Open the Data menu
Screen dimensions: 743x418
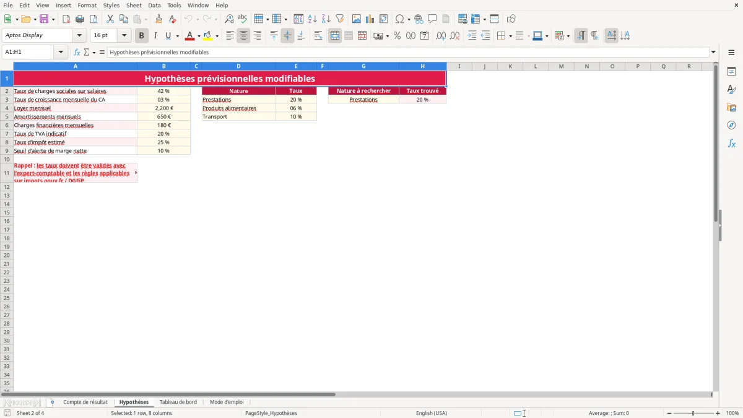tap(154, 5)
